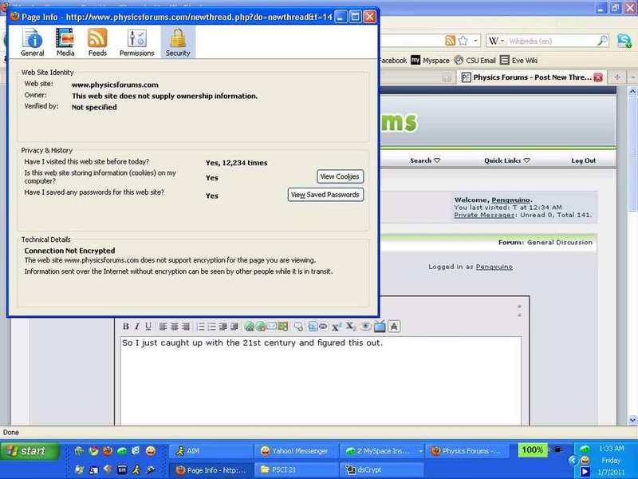This screenshot has height=479, width=638.
Task: Click the browser scrollbar down arrow
Action: pyautogui.click(x=632, y=420)
